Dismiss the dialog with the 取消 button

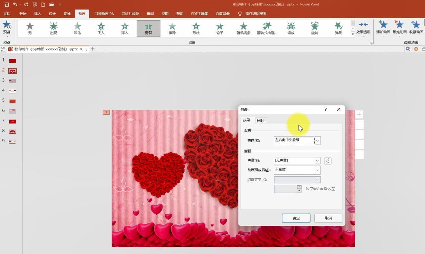328,218
